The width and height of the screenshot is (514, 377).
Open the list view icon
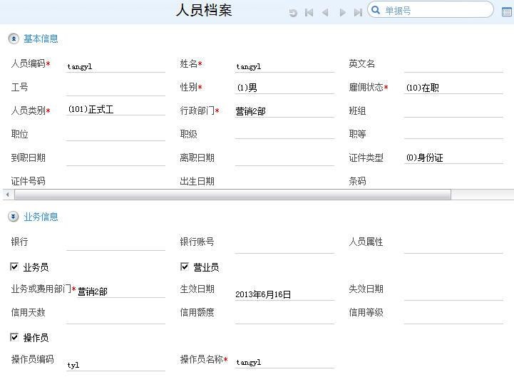click(507, 12)
